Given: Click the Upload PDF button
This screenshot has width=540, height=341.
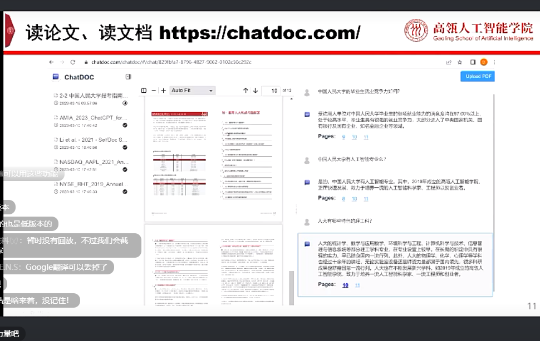Looking at the screenshot, I should click(477, 77).
